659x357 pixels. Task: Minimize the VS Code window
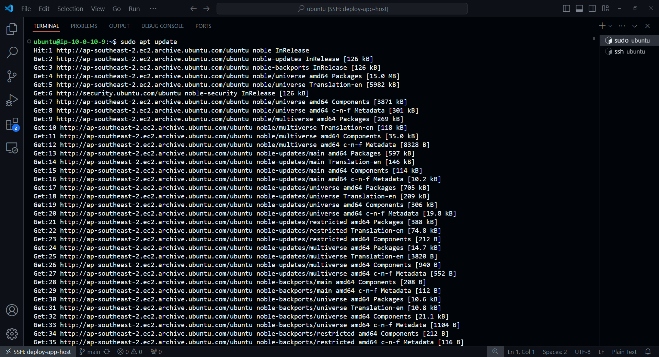coord(620,9)
